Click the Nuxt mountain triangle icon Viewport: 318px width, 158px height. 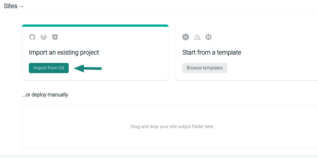click(x=197, y=37)
